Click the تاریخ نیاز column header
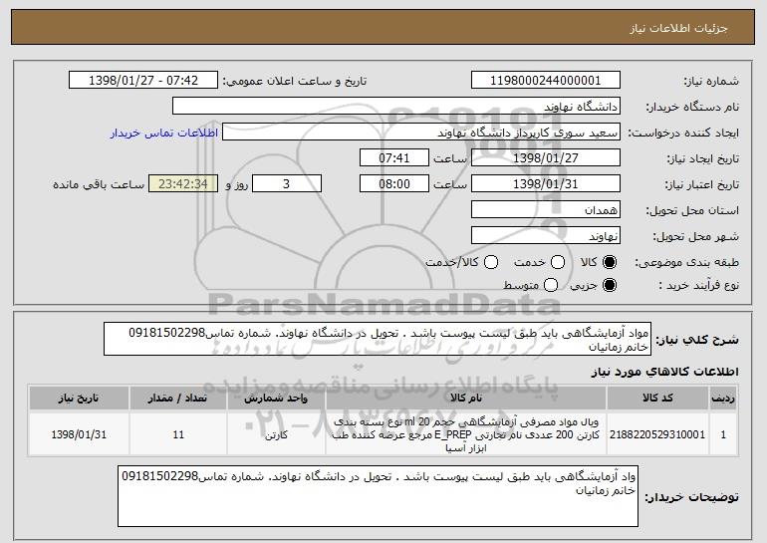Image resolution: width=767 pixels, height=543 pixels. click(x=79, y=399)
